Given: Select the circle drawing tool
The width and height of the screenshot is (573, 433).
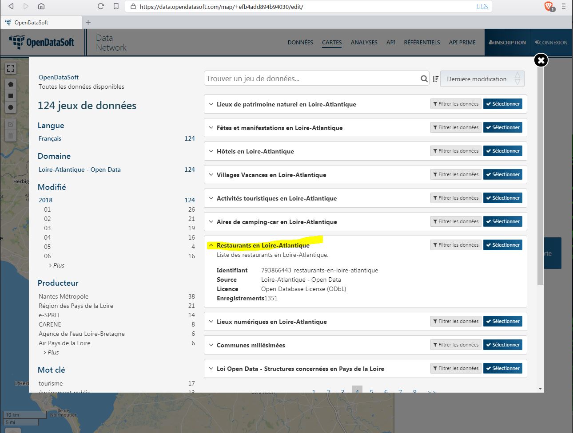Looking at the screenshot, I should 11,107.
